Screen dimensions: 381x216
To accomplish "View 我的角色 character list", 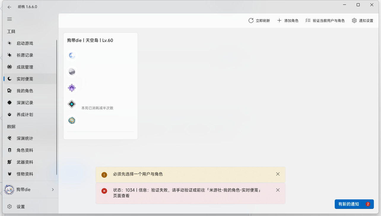I will tap(25, 91).
